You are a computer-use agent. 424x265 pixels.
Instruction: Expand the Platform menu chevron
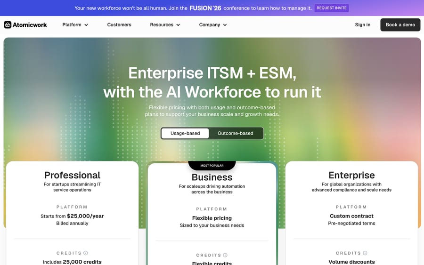point(86,25)
